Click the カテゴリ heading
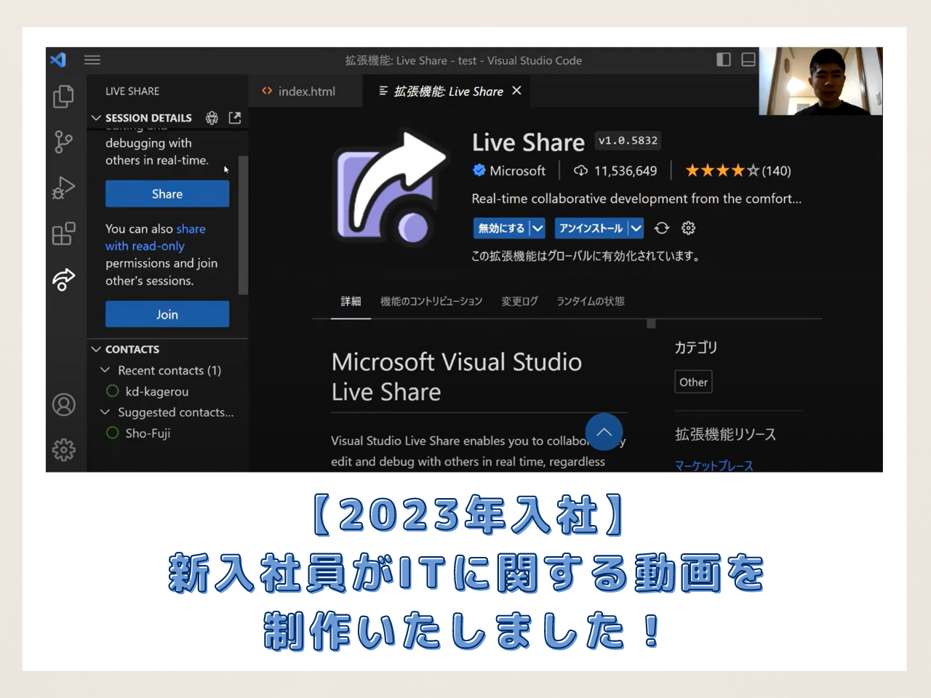The image size is (931, 698). click(695, 348)
